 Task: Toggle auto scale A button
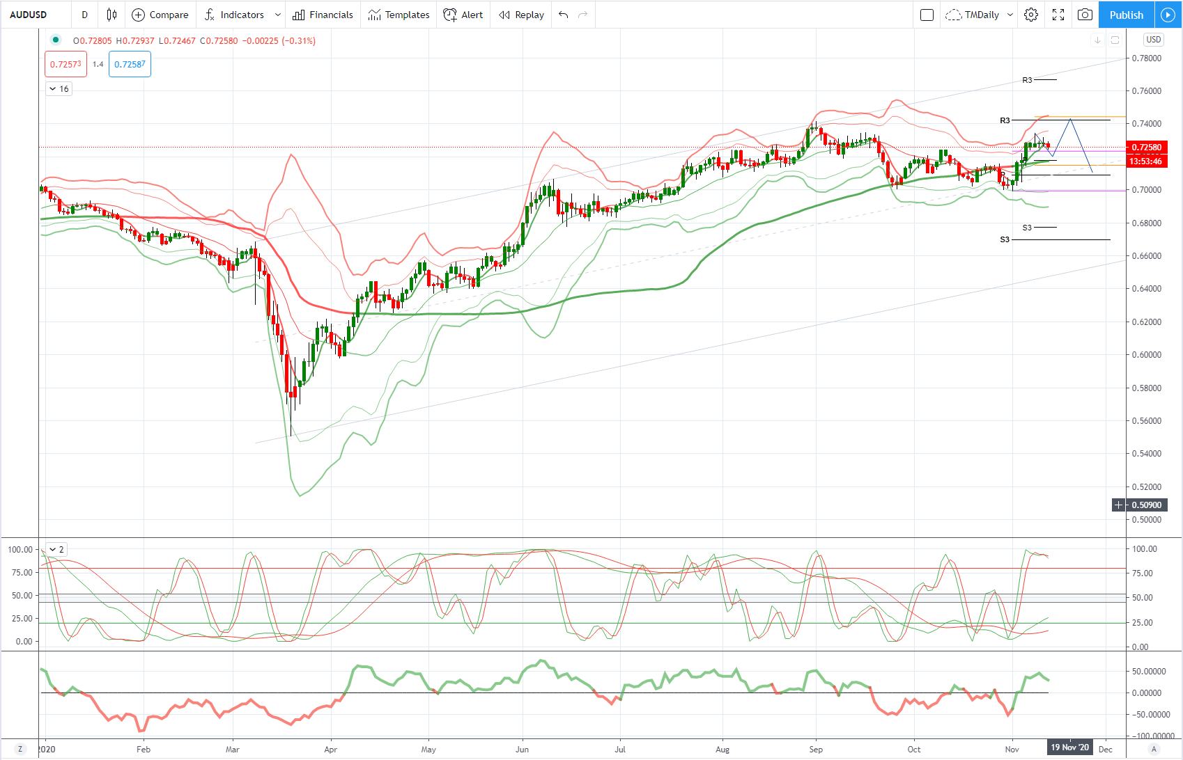[1154, 750]
